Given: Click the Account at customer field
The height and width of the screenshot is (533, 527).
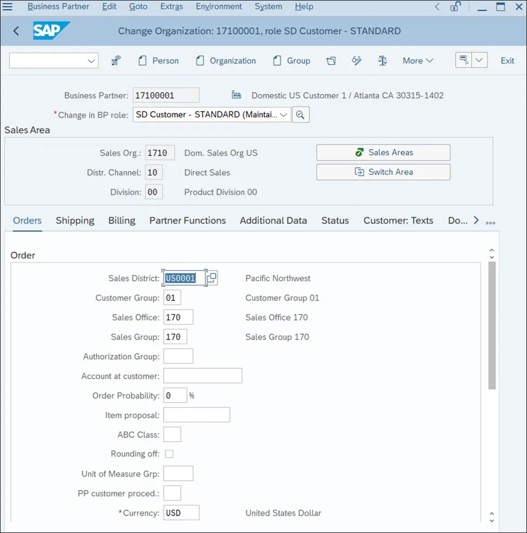Looking at the screenshot, I should (203, 376).
